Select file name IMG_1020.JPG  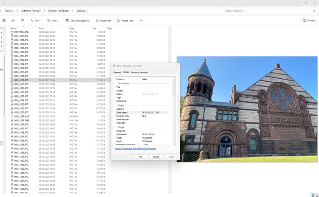(21, 48)
